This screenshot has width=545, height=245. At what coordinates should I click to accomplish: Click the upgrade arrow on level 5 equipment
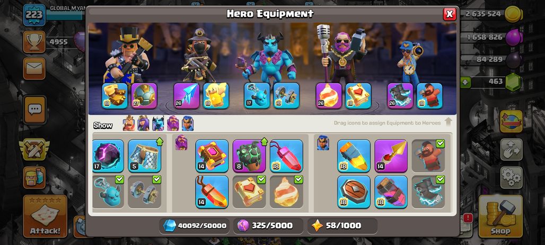click(x=160, y=142)
